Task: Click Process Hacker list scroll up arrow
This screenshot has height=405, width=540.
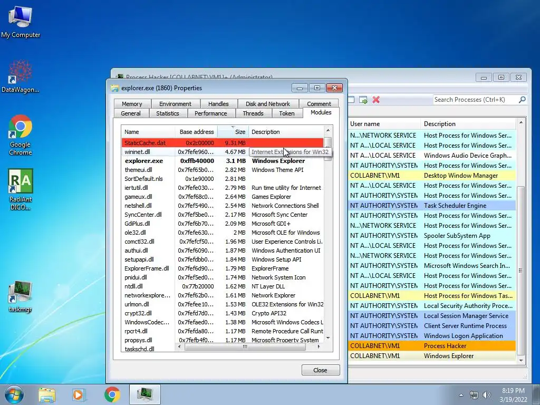Action: click(x=520, y=122)
